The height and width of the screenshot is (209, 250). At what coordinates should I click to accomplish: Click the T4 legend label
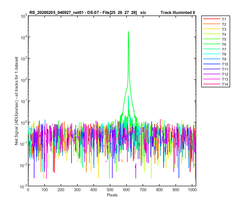coord(224,34)
